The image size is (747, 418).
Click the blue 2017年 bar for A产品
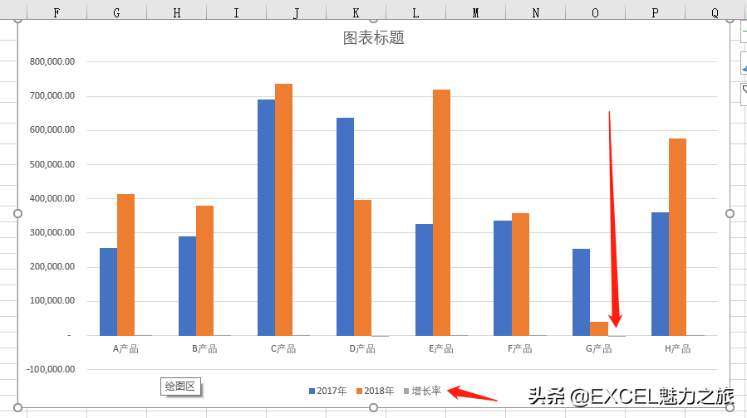[109, 291]
